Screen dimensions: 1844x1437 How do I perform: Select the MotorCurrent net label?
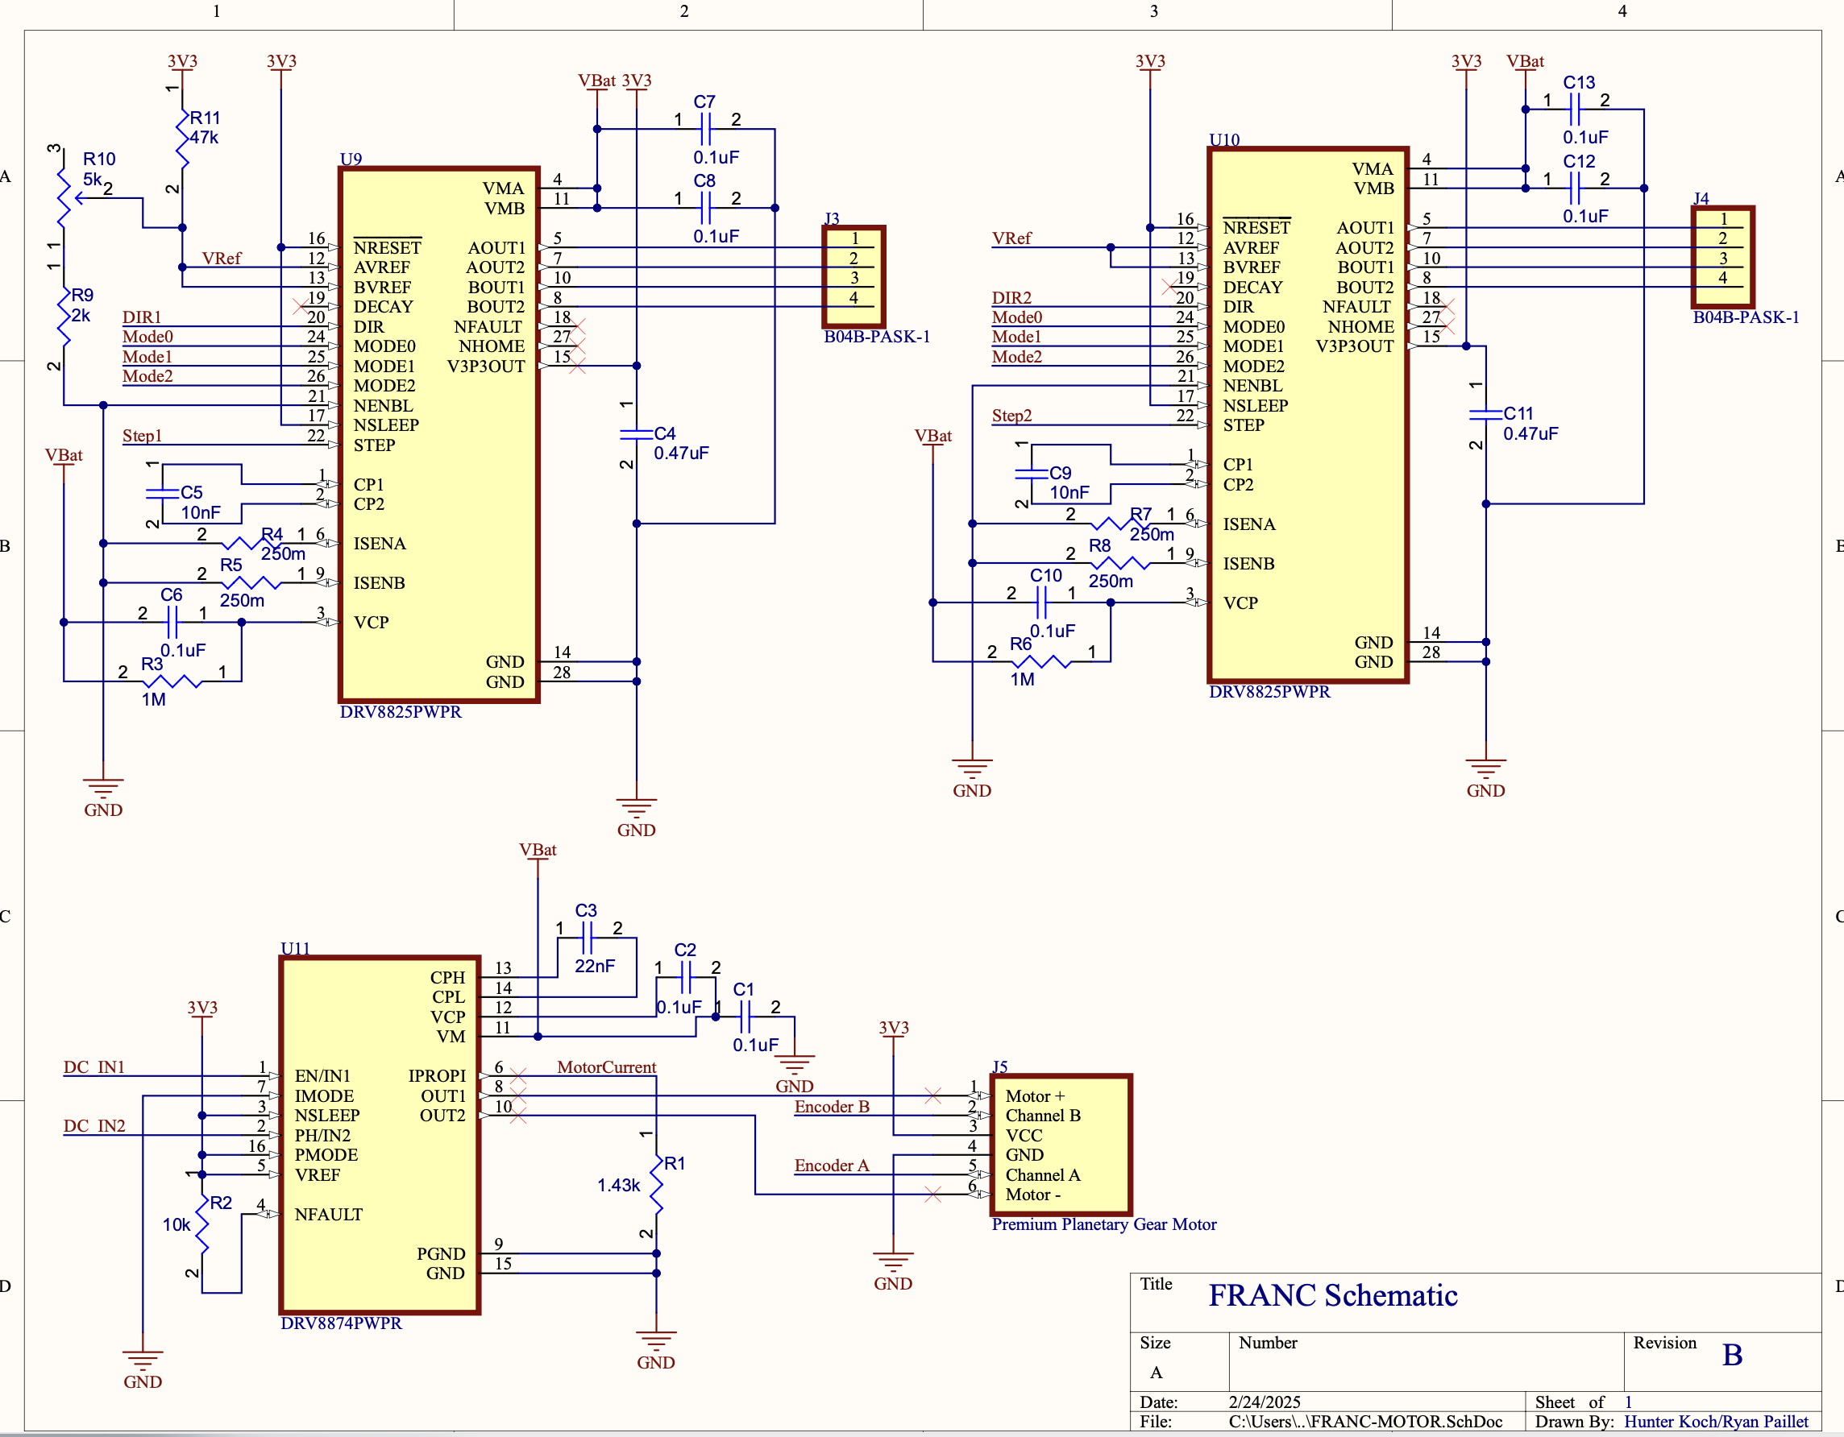pos(606,1067)
